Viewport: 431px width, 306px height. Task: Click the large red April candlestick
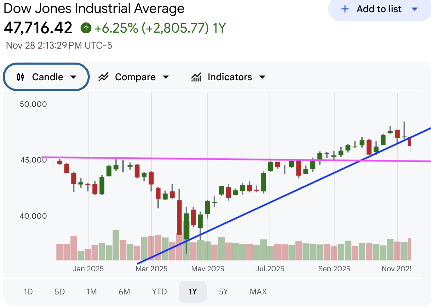(179, 217)
